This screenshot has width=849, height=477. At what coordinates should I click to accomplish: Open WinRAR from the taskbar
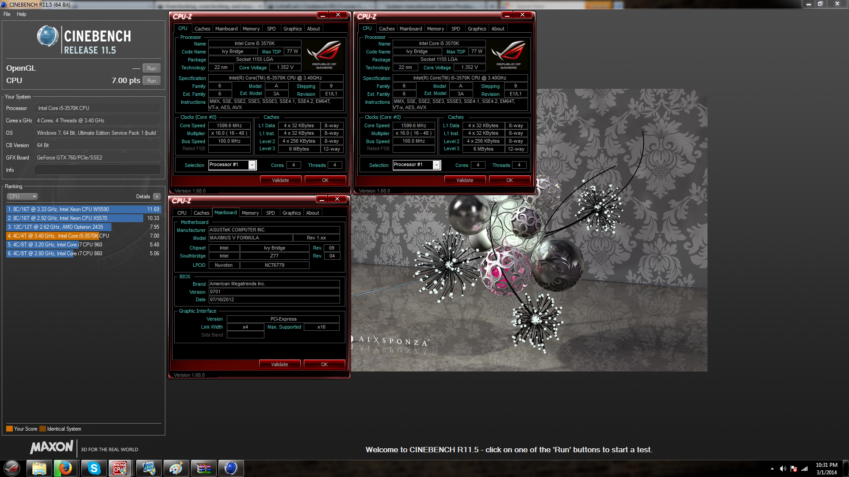[x=203, y=468]
